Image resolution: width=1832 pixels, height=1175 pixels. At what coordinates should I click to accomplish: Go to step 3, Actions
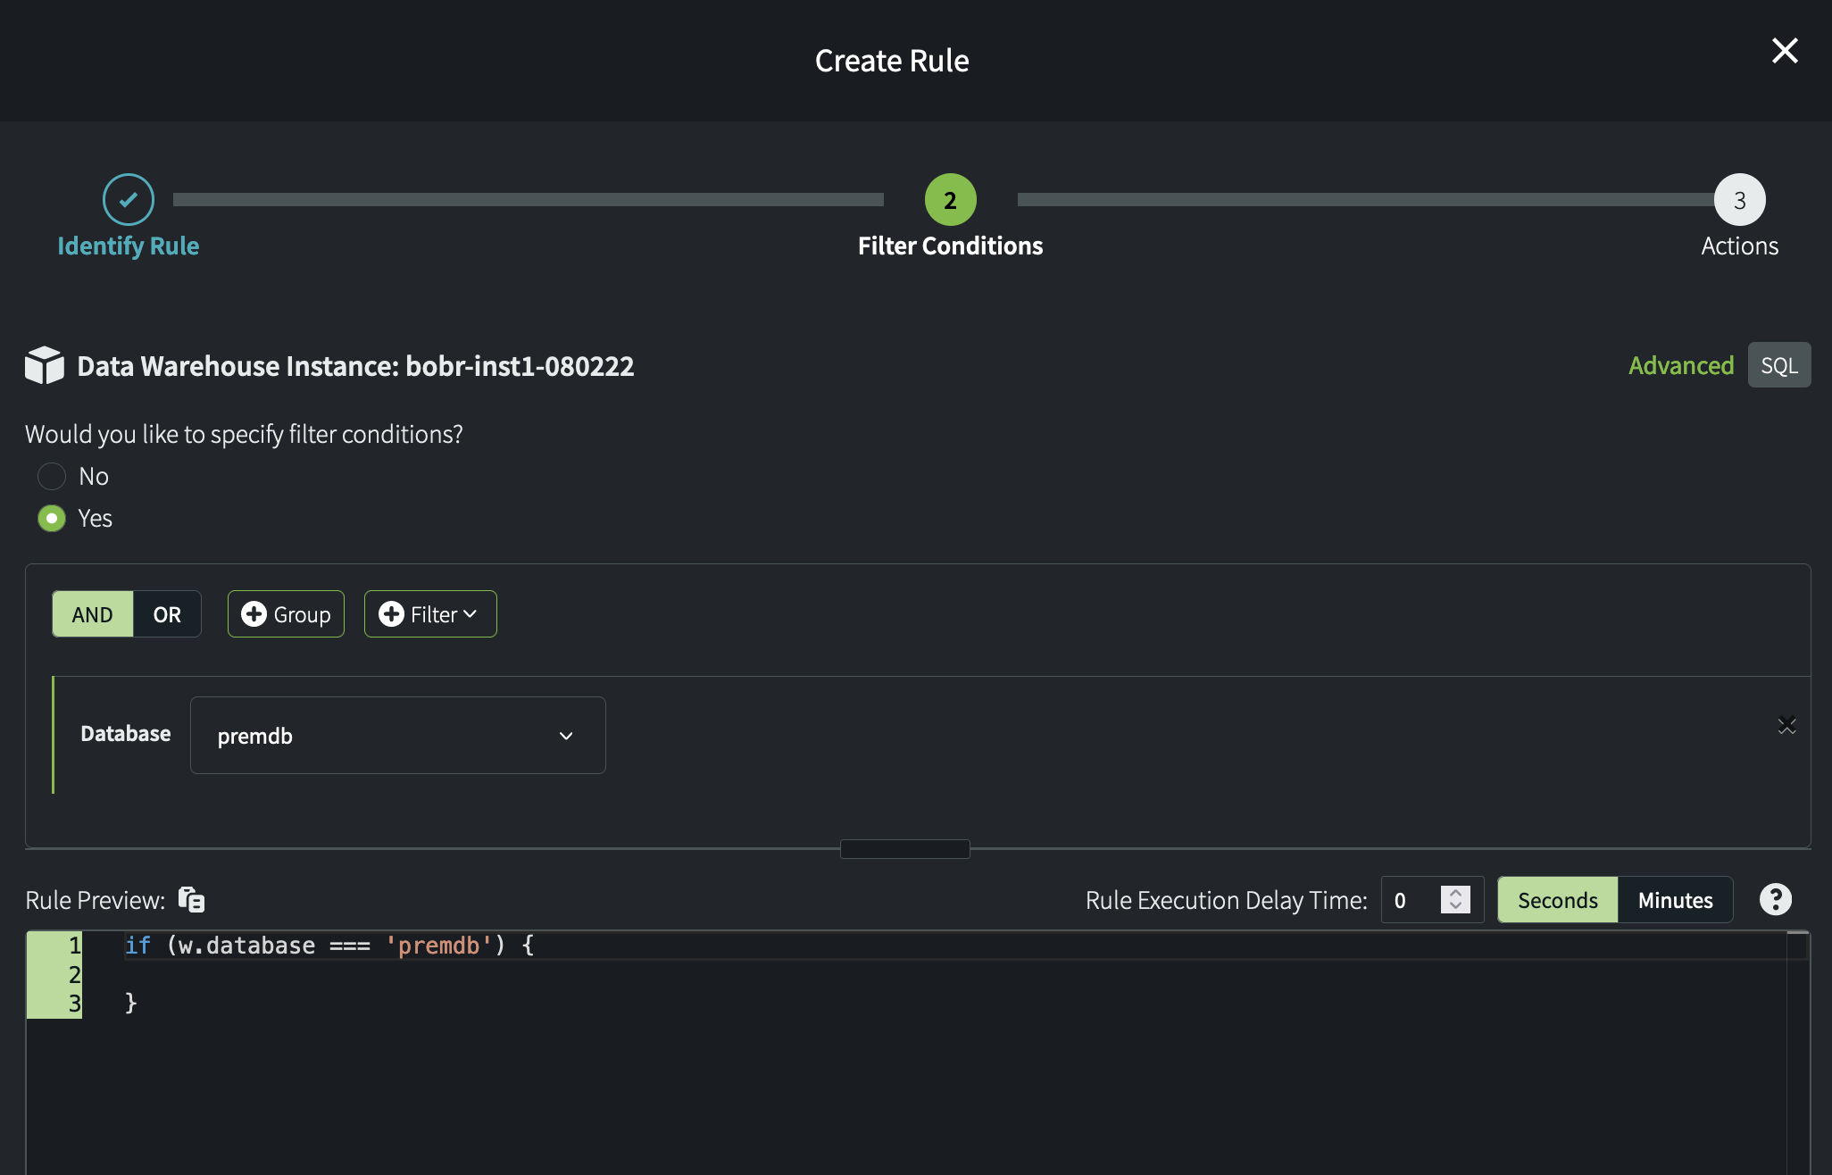point(1738,200)
